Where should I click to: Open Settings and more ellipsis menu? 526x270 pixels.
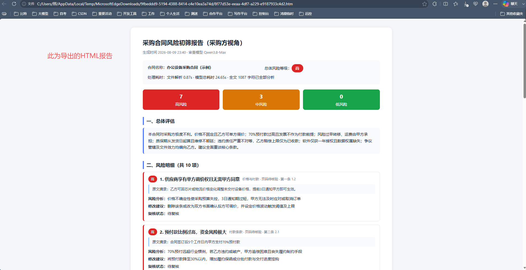coord(495,4)
